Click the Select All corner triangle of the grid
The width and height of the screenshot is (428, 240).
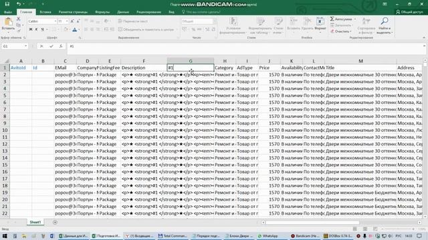[7, 61]
